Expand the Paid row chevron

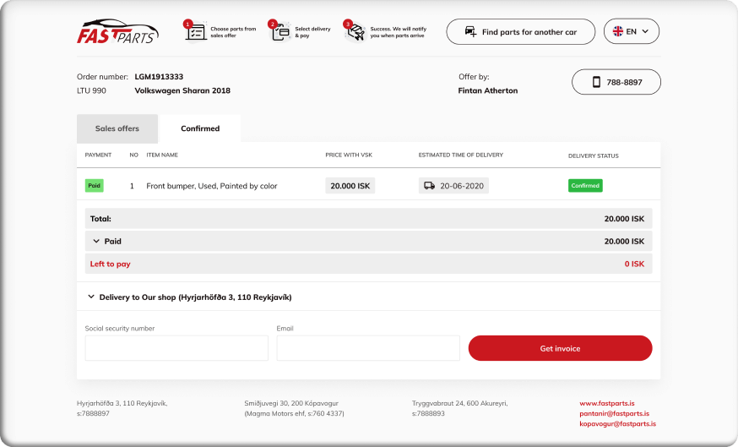(96, 241)
